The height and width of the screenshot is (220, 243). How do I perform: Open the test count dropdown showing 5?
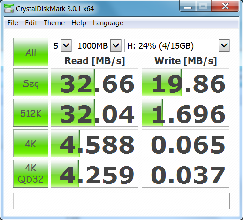click(x=61, y=45)
